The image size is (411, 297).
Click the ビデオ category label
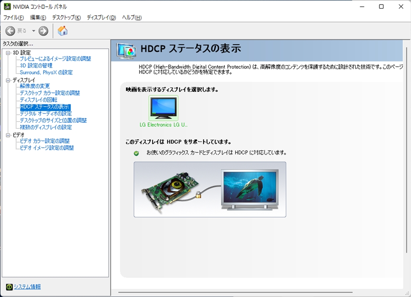(18, 135)
